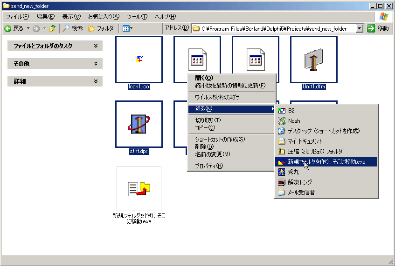Viewport: 395px width, 266px height.
Task: Select the Unit1.dfm file thumbnail
Action: (314, 60)
